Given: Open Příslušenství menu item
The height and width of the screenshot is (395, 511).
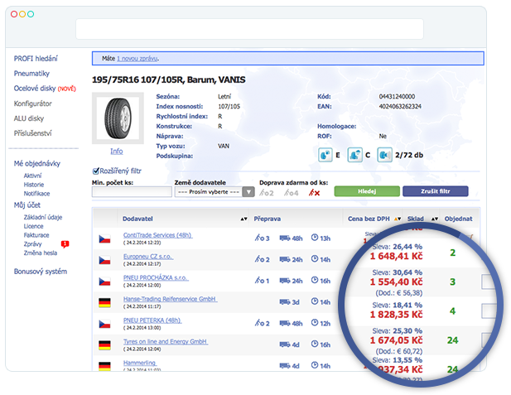Looking at the screenshot, I should [32, 133].
